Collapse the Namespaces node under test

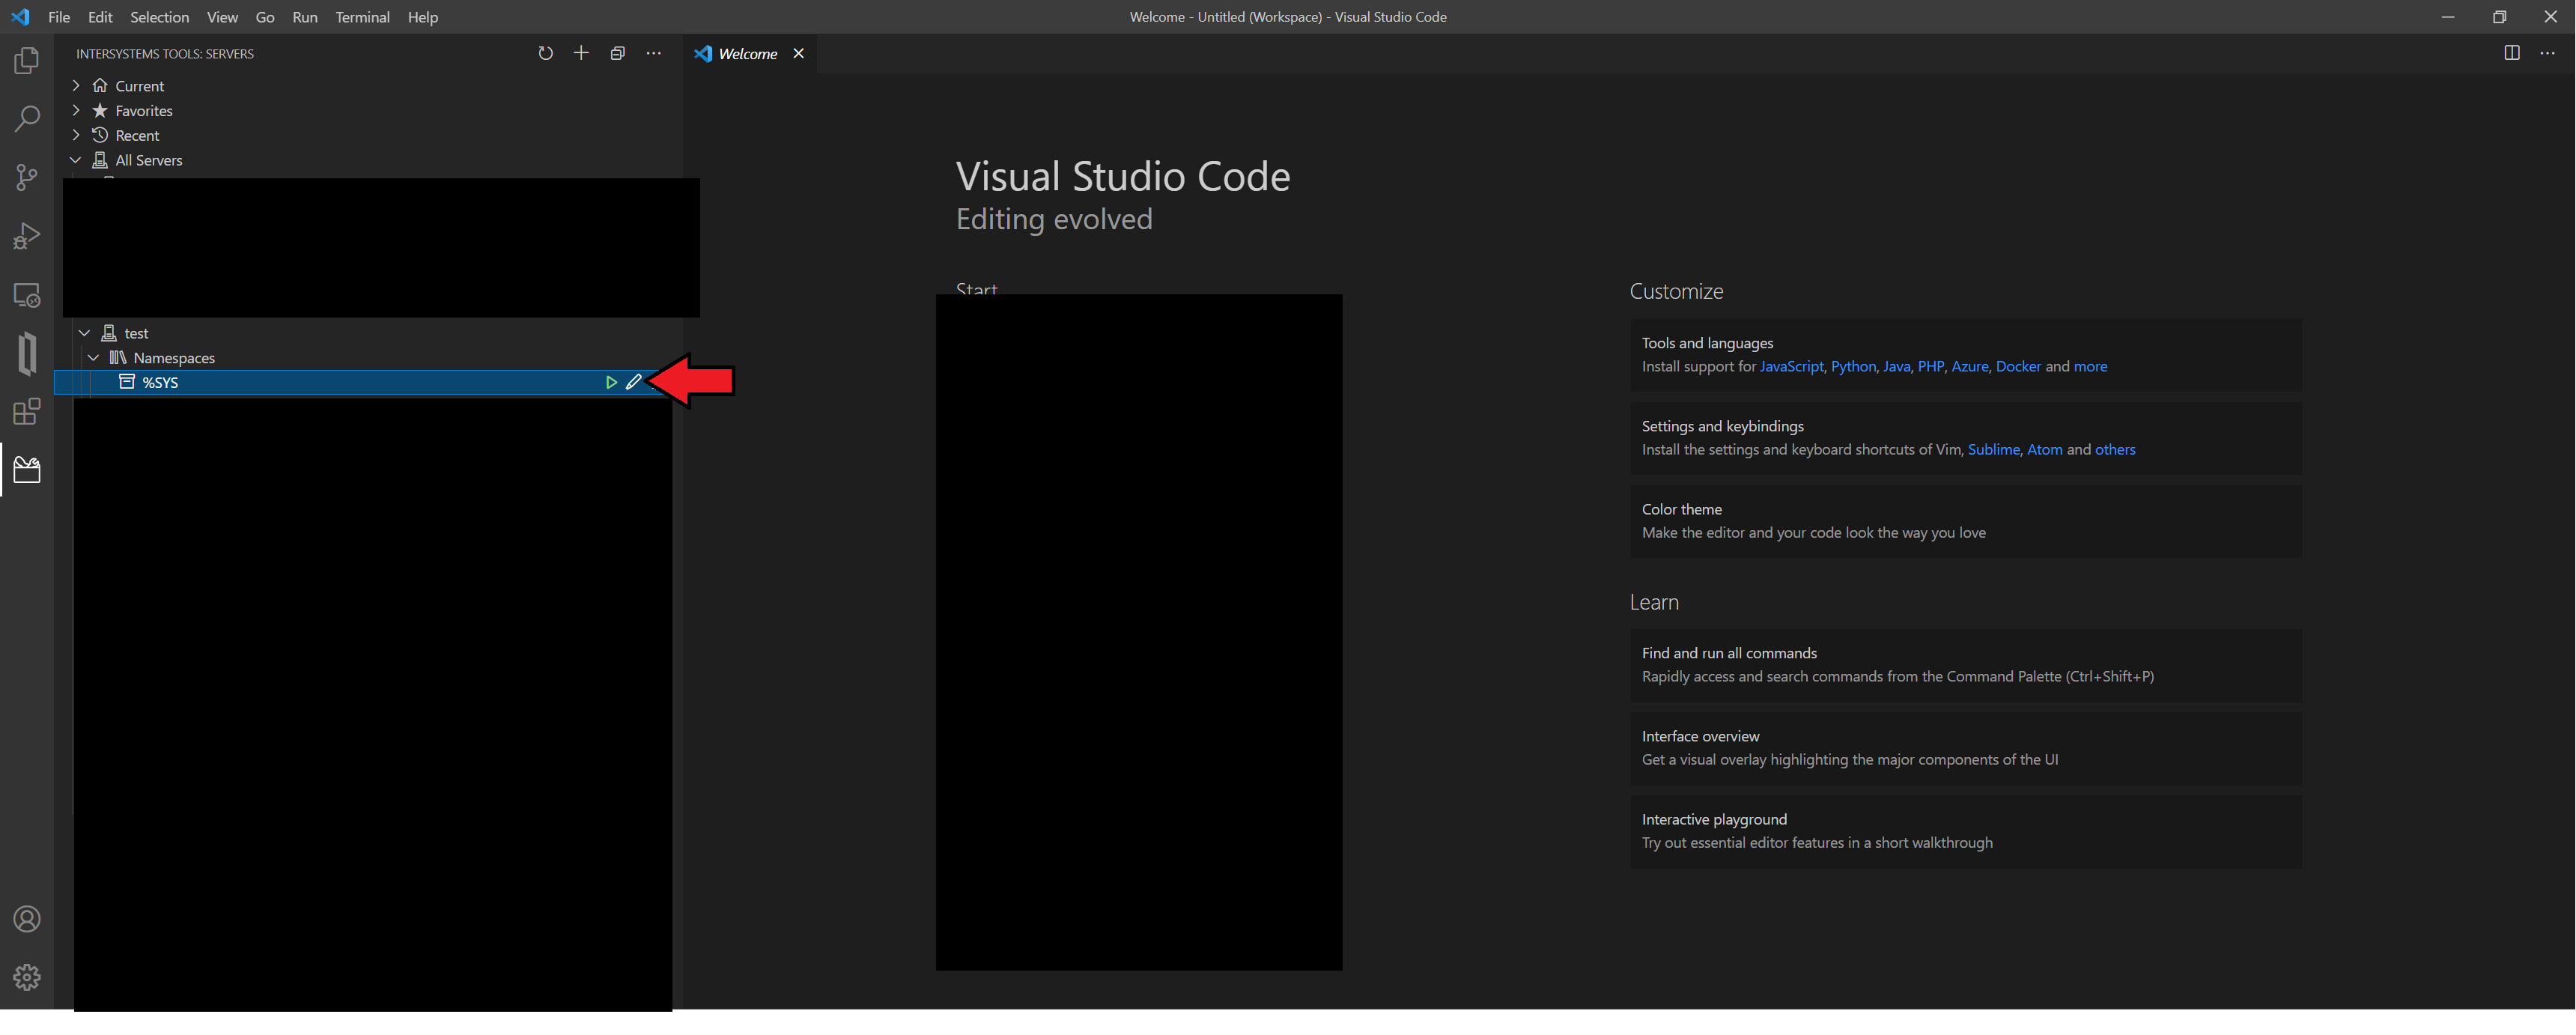94,358
